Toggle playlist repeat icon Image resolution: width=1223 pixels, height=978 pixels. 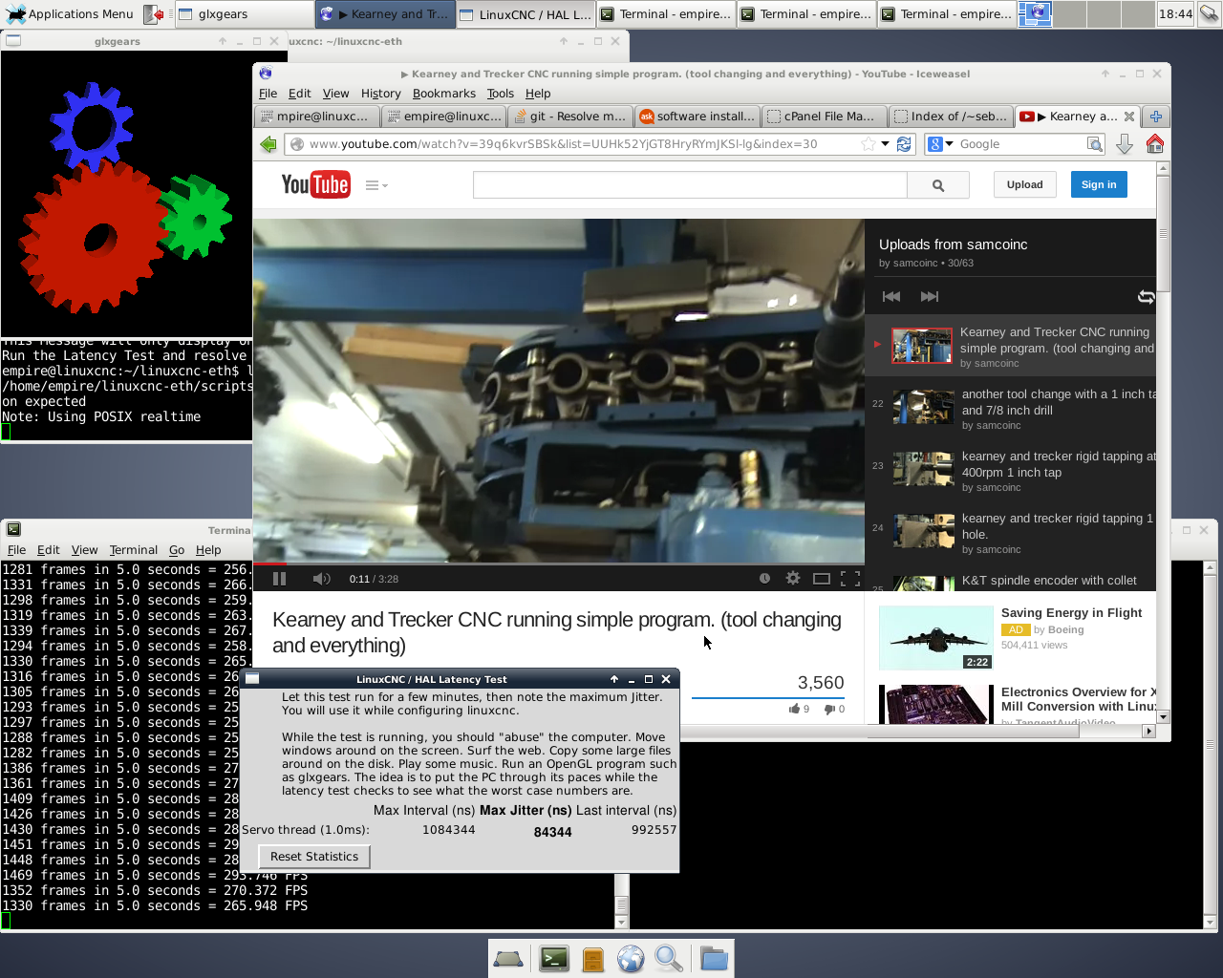click(1146, 297)
